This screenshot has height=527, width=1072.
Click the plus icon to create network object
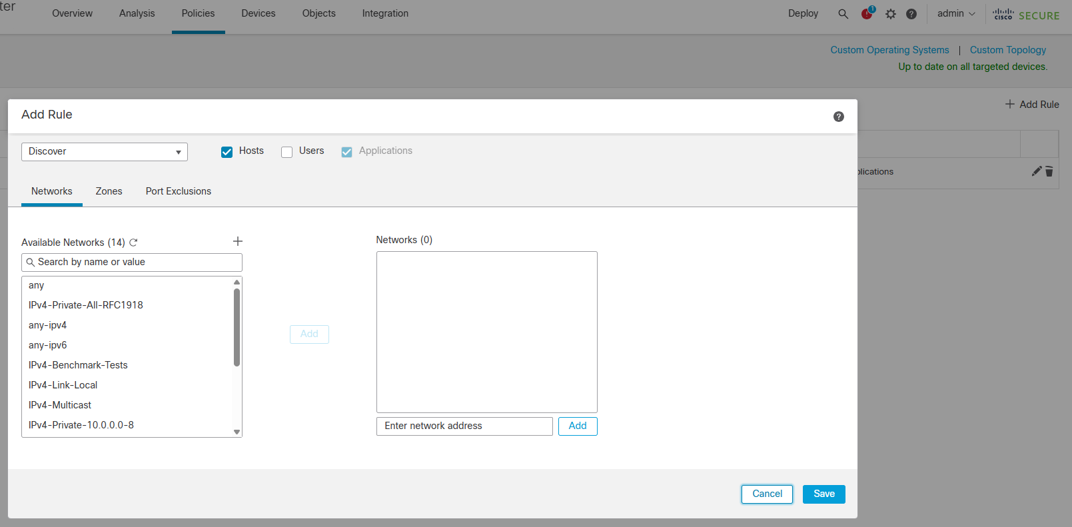(x=237, y=241)
